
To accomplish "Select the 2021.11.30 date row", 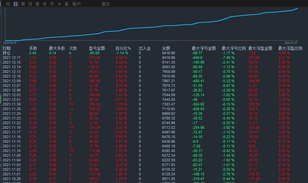I will 12,104.
